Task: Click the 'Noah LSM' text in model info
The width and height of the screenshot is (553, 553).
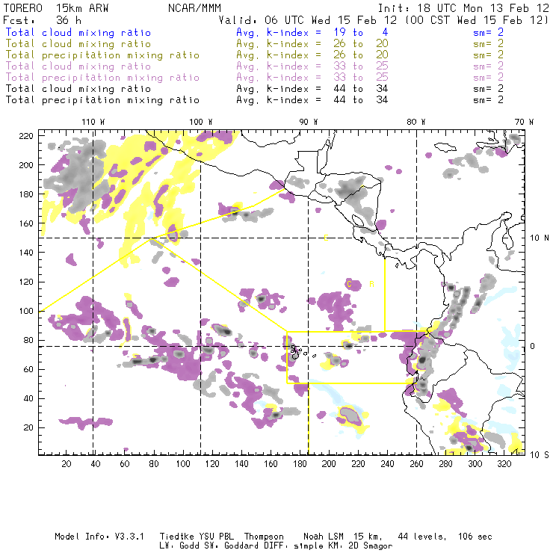Action: [324, 537]
